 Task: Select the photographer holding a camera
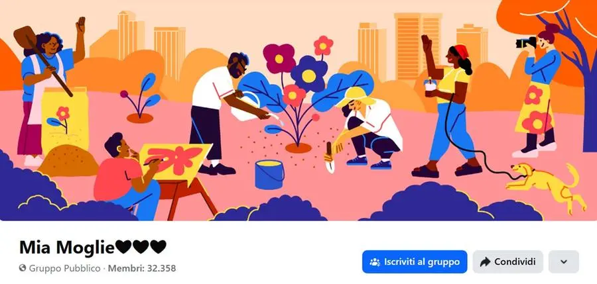(x=538, y=91)
